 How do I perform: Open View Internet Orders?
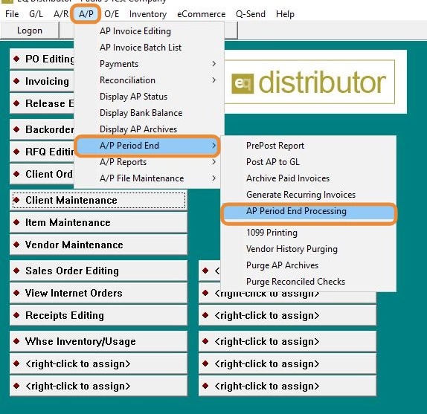[99, 294]
